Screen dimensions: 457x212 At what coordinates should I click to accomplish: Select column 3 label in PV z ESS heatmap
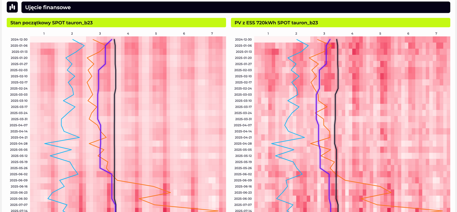pos(324,34)
